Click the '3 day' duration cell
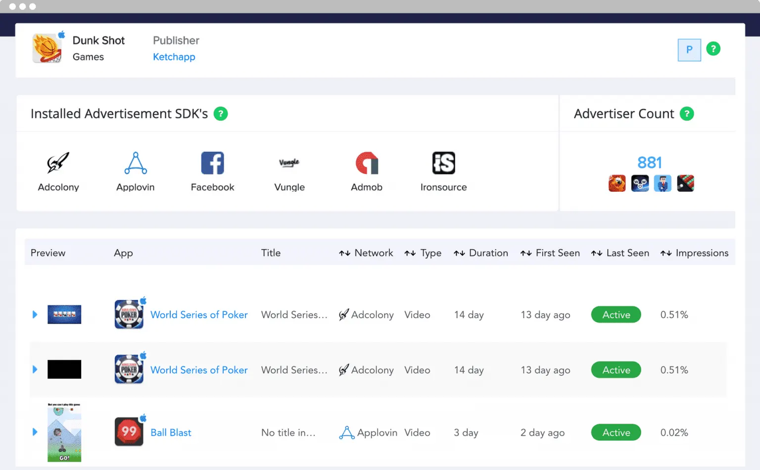The image size is (760, 470). point(466,432)
